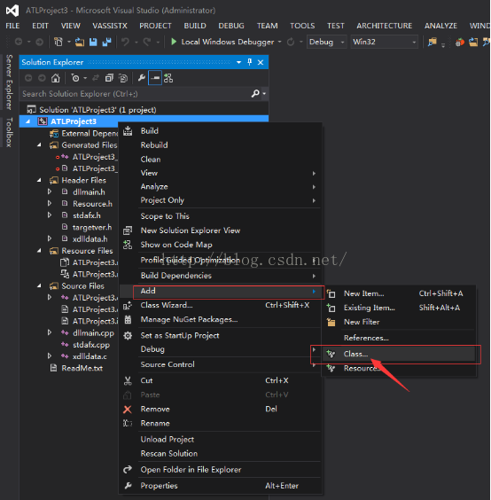Click Rebuild in context menu

pos(220,145)
